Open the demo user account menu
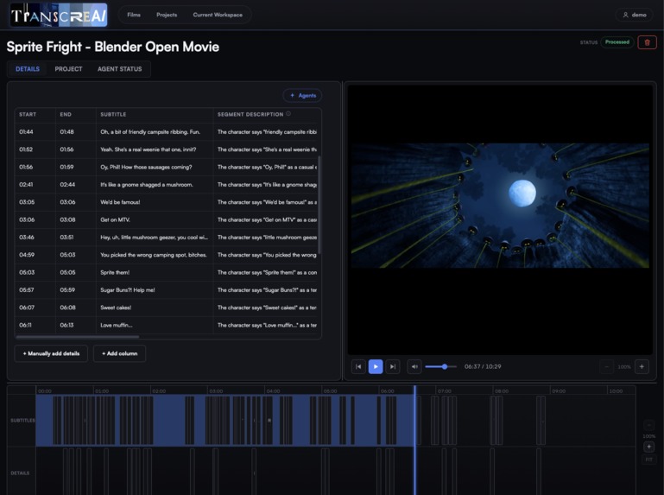This screenshot has height=495, width=664. tap(634, 15)
